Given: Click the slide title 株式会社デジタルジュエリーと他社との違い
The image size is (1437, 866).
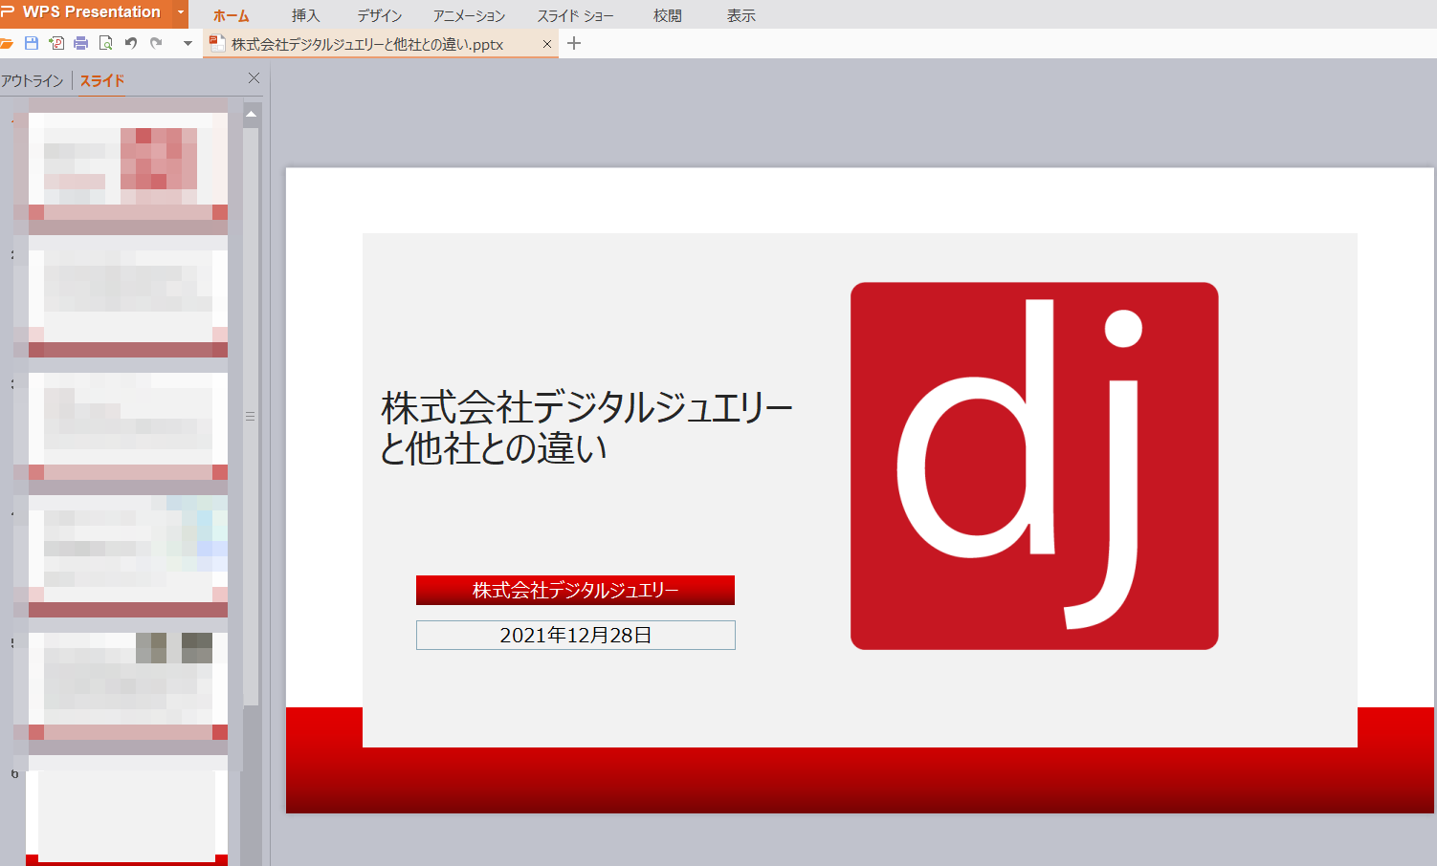Looking at the screenshot, I should 586,427.
